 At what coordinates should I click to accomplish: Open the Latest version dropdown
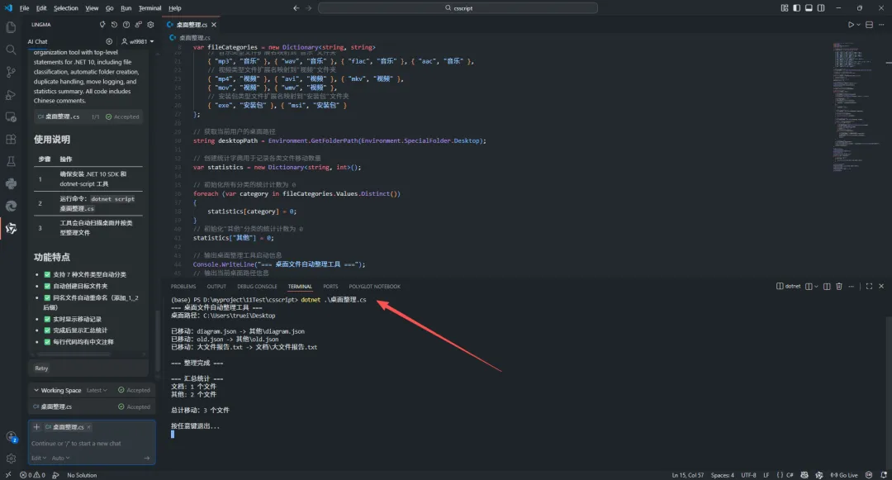point(97,390)
